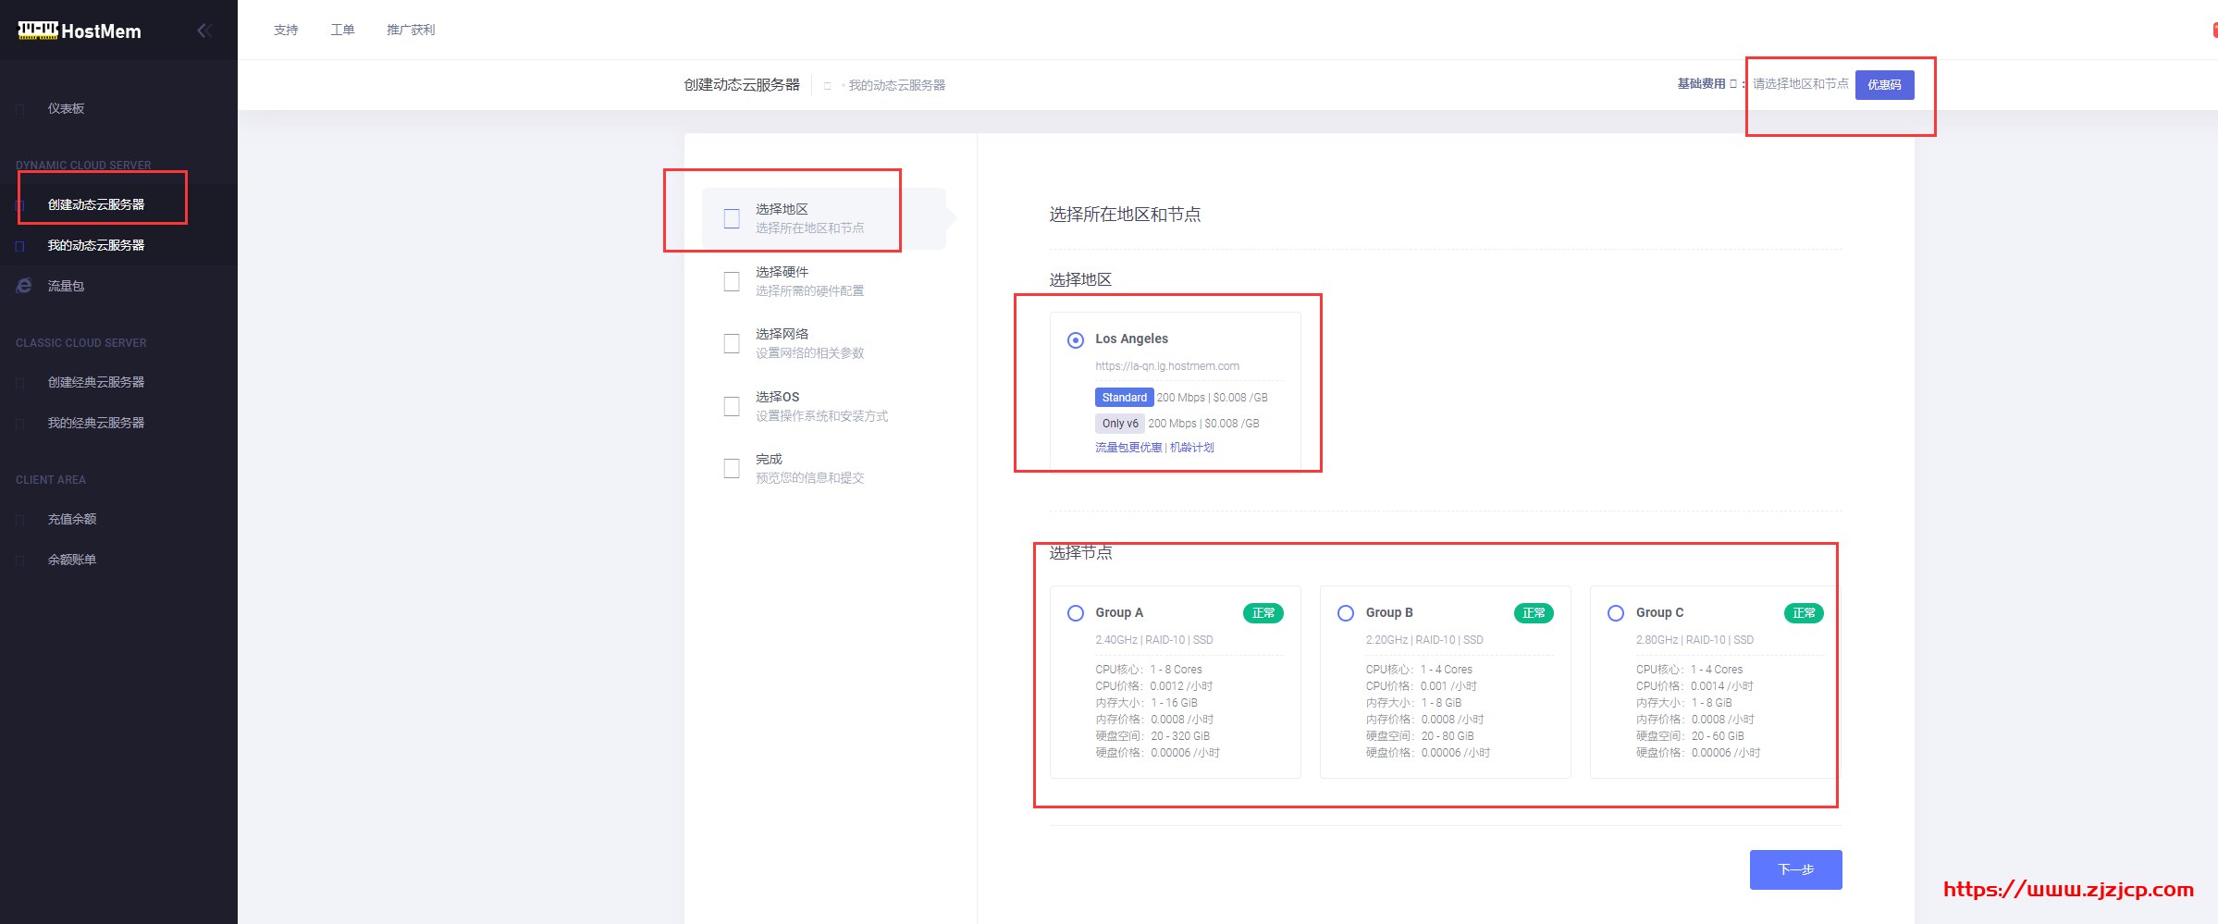Open 仪表板 dashboard in sidebar
This screenshot has height=924, width=2218.
[66, 108]
